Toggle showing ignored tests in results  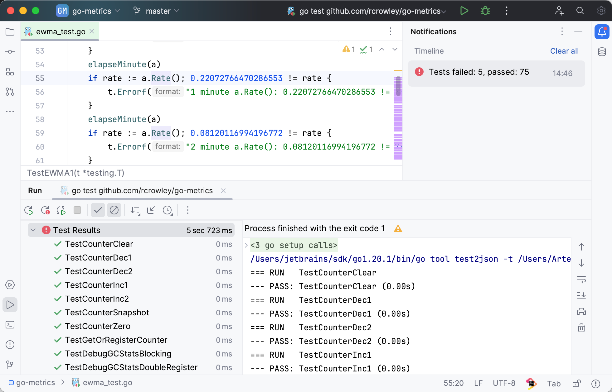114,210
